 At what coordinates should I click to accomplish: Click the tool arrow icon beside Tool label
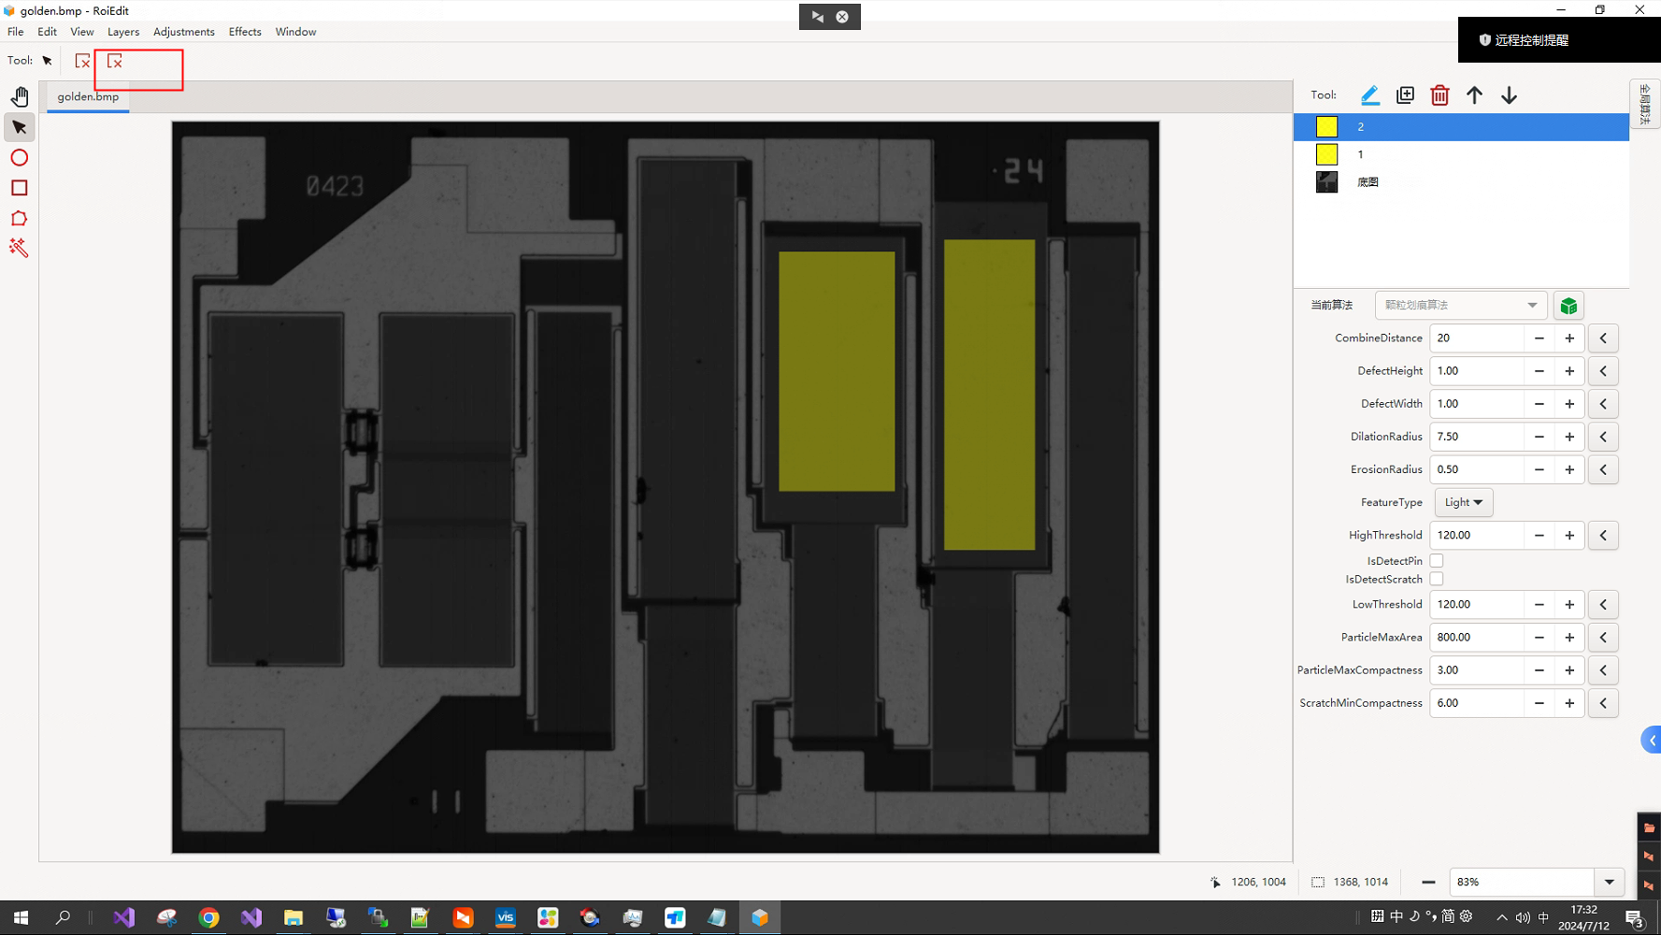tap(48, 61)
